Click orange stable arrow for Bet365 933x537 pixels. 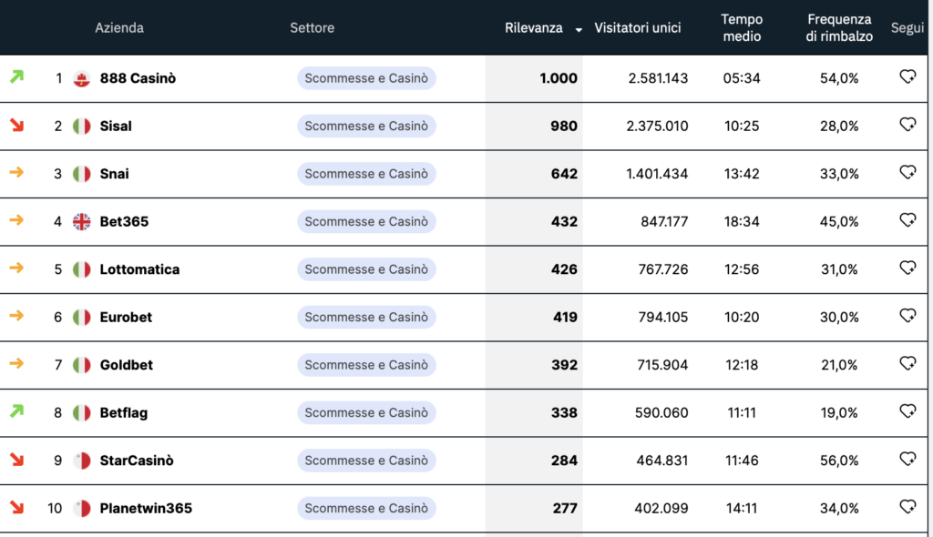16,220
